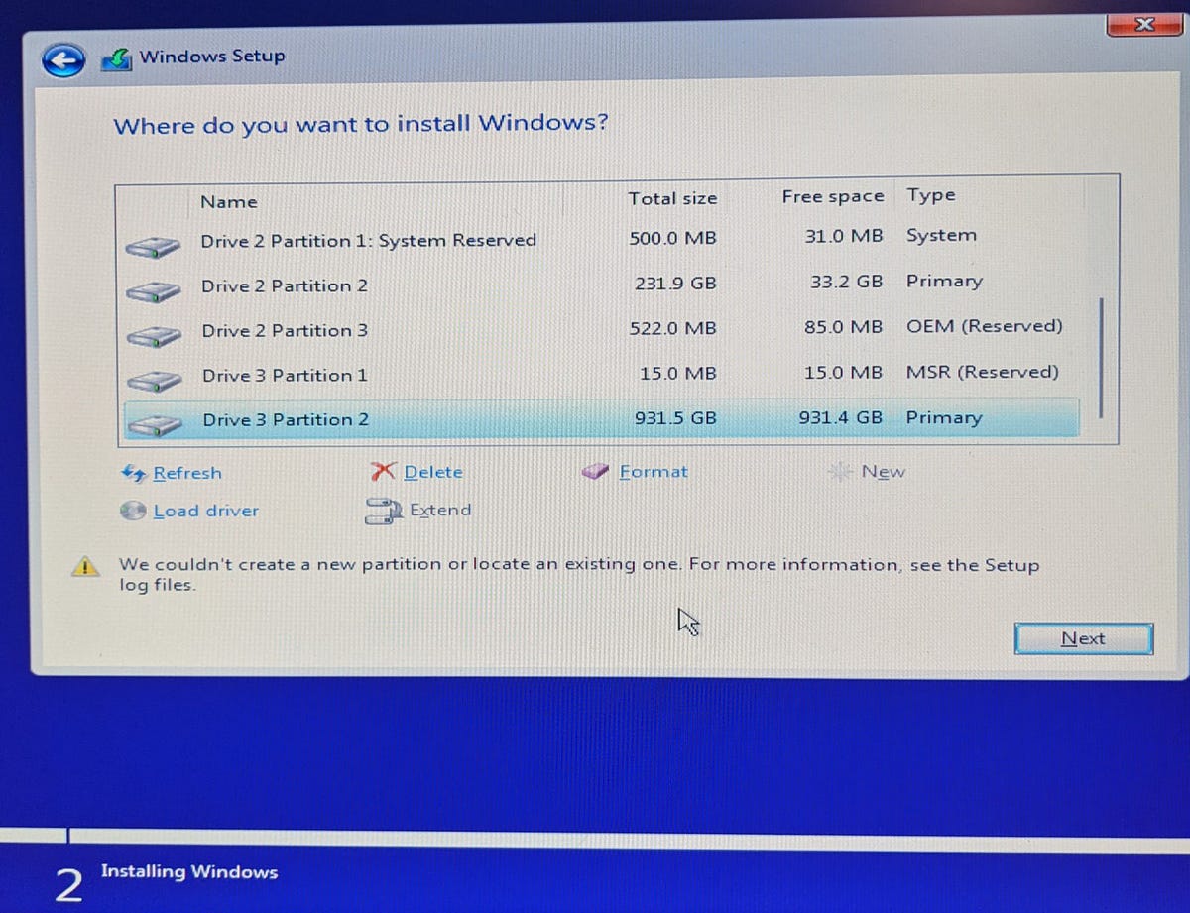Click the 33.2 GB free space cell
The image size is (1190, 913).
846,282
